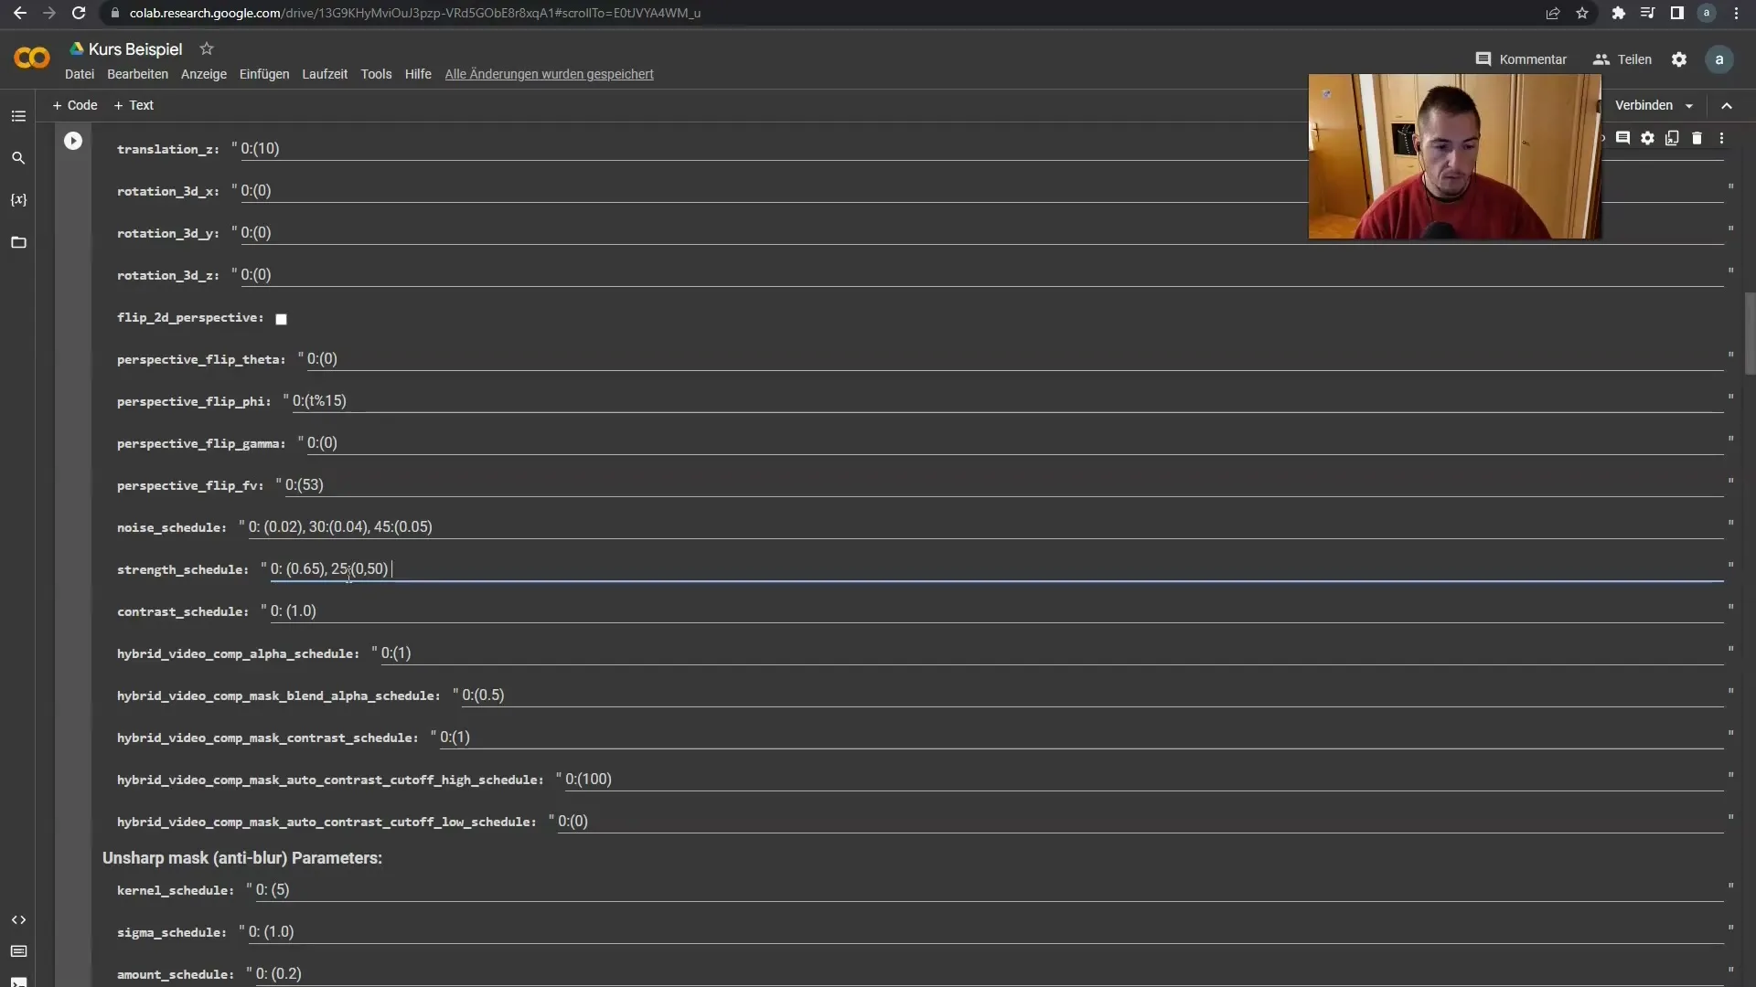Go back in the browser

20,13
